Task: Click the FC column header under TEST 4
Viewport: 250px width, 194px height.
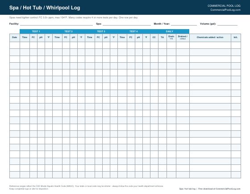Action: tap(131, 38)
